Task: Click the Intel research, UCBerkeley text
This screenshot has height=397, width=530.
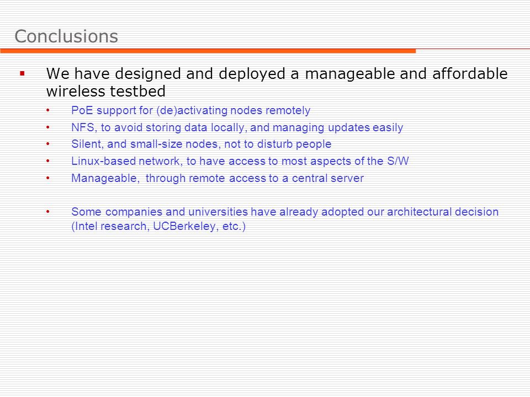Action: 158,226
